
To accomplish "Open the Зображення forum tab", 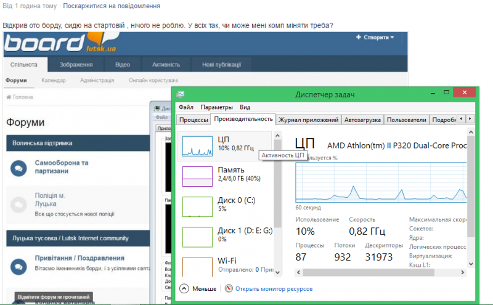I will coord(76,65).
